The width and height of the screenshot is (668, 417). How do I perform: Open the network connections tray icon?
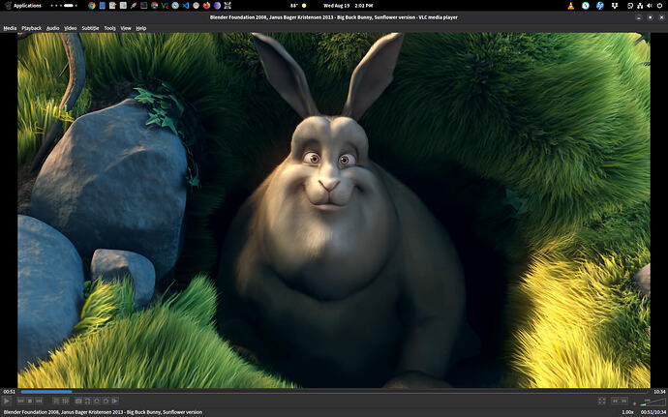640,6
